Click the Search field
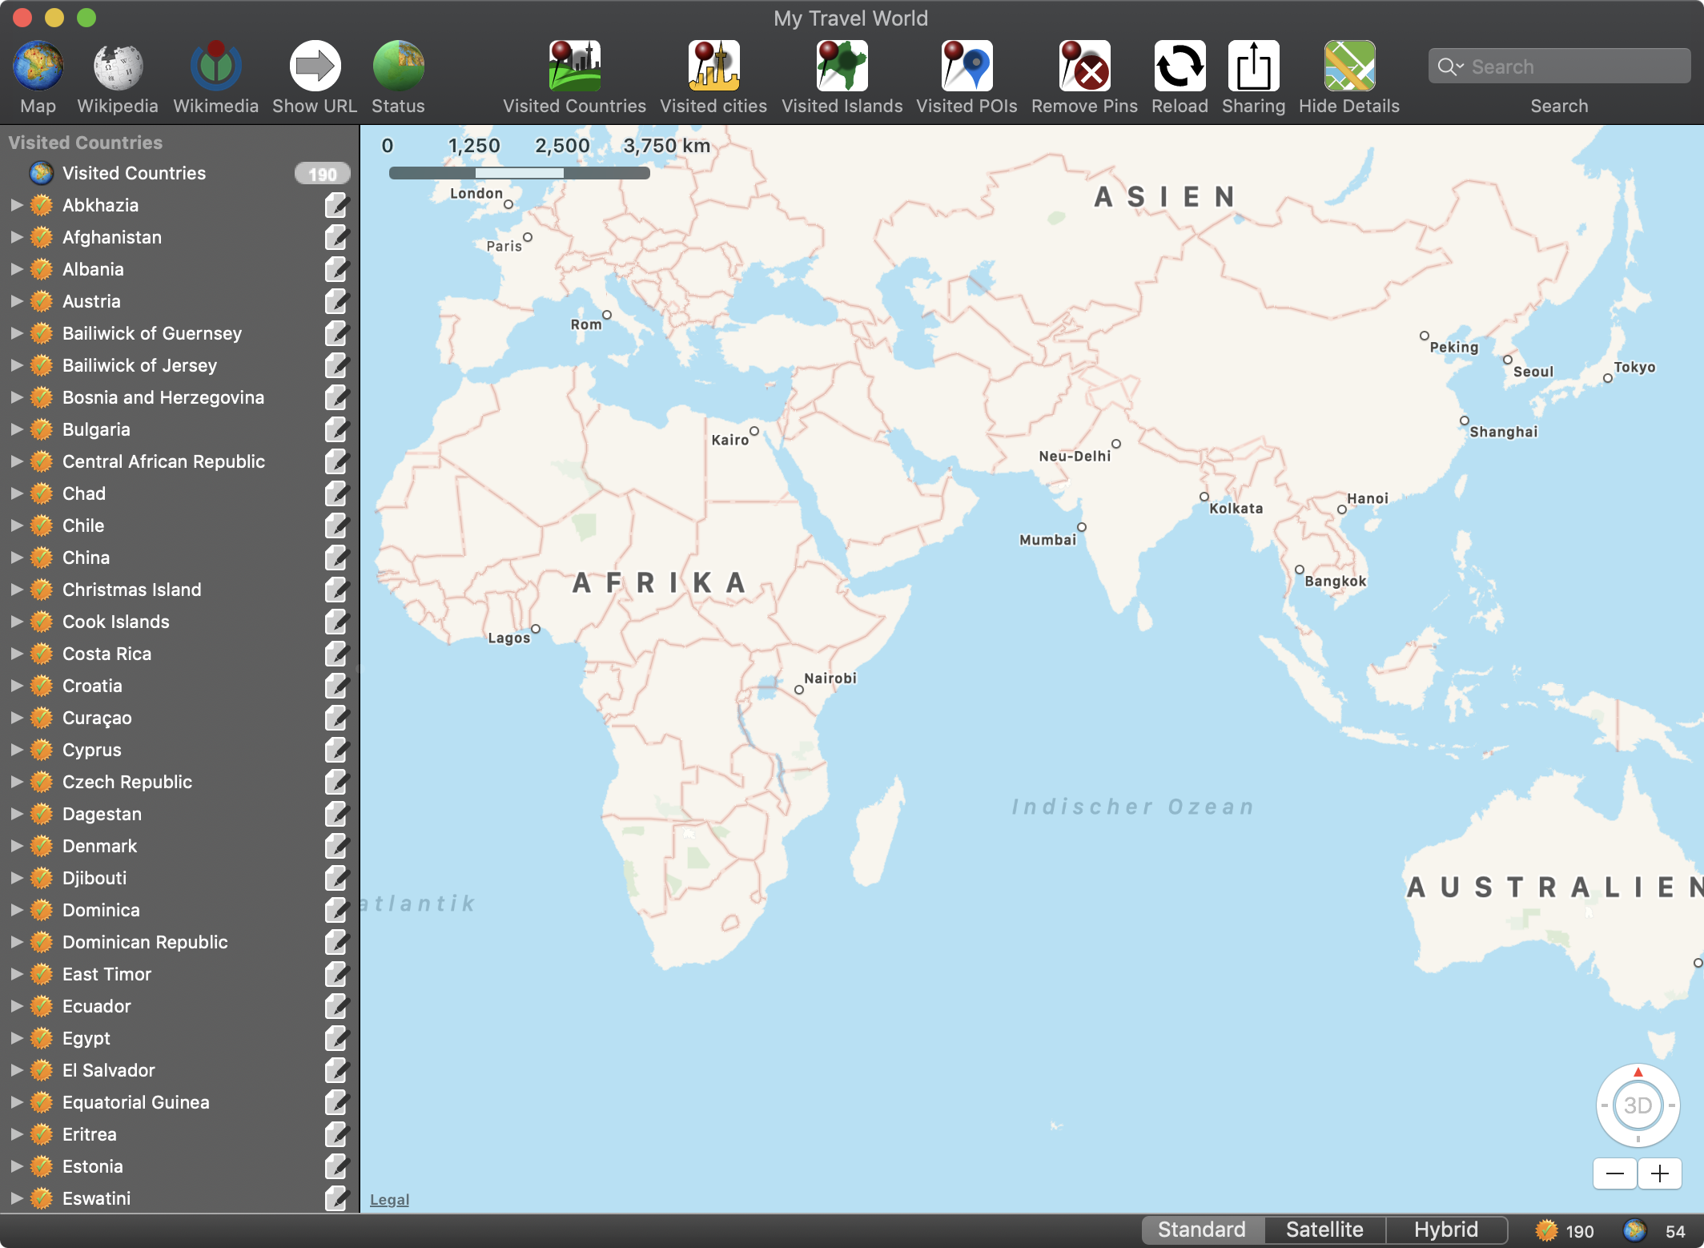 point(1559,66)
